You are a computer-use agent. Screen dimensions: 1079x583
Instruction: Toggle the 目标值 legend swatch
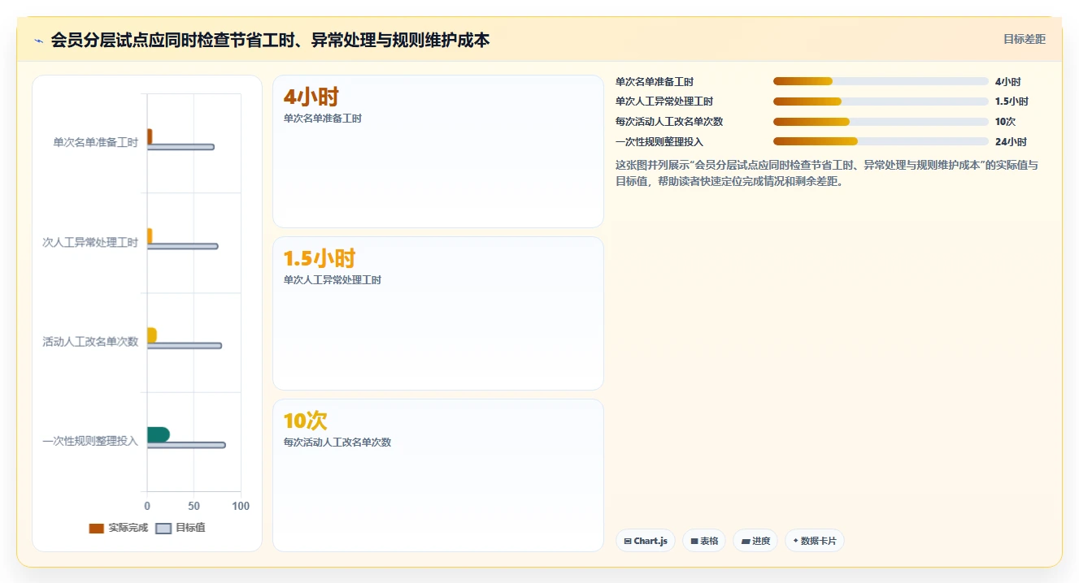coord(163,529)
